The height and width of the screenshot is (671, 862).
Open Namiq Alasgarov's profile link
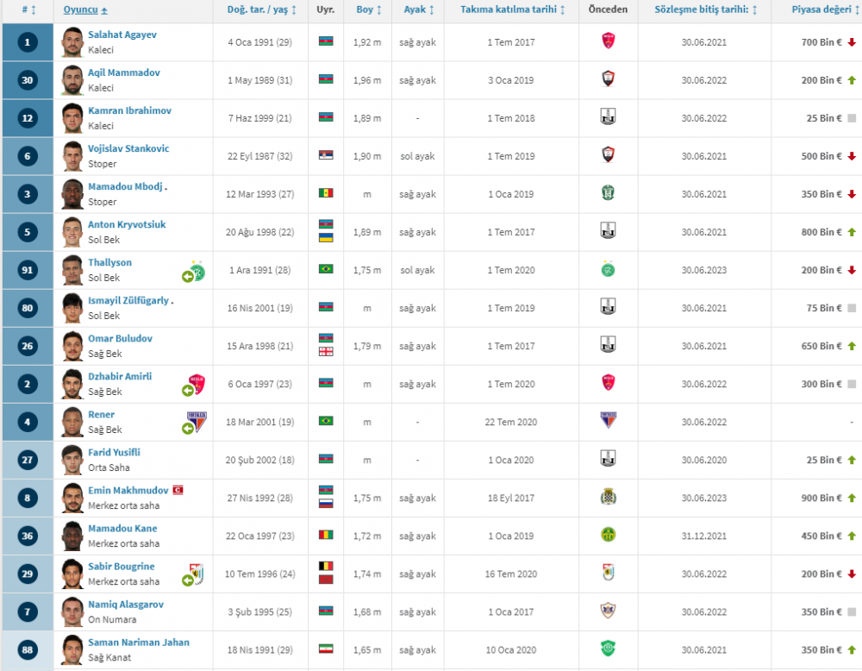click(126, 605)
